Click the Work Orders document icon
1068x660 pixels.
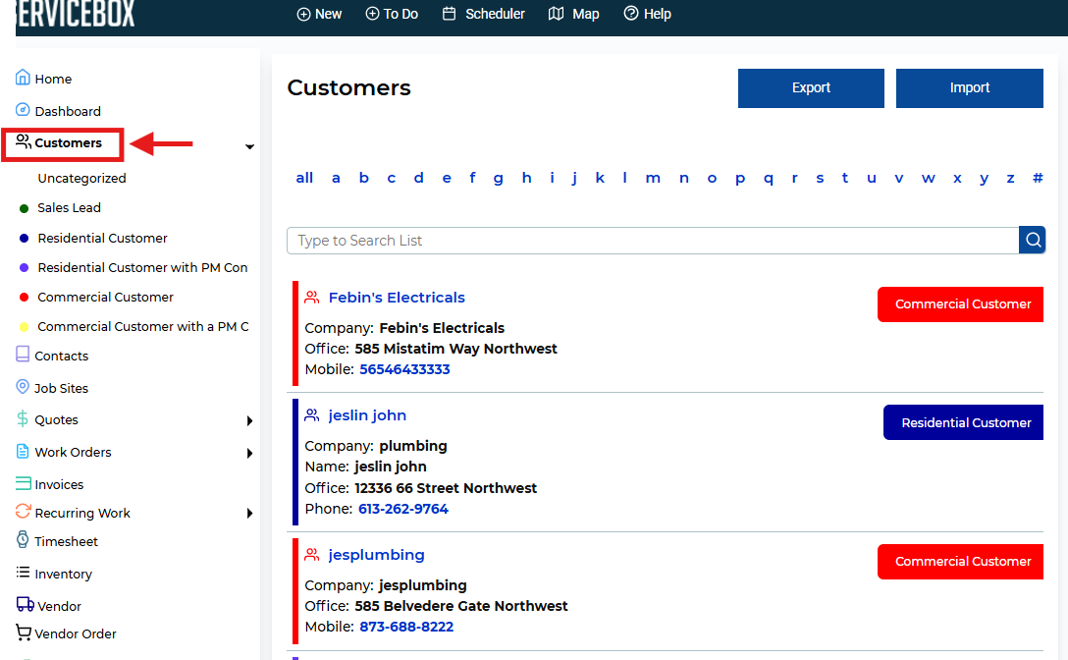point(23,452)
